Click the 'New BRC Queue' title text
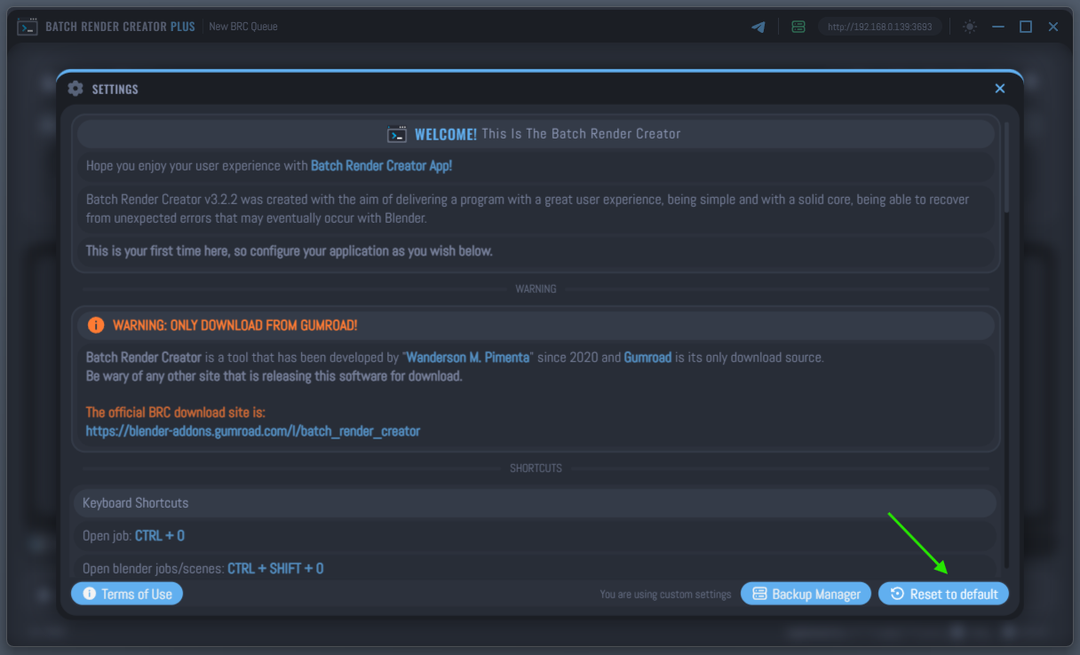The width and height of the screenshot is (1080, 655). [243, 27]
